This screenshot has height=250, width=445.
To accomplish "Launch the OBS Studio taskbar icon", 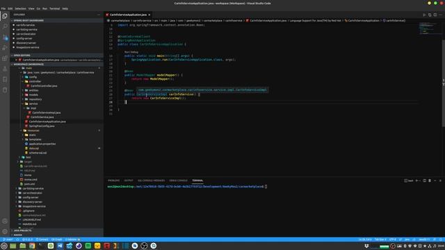I will click(144, 246).
